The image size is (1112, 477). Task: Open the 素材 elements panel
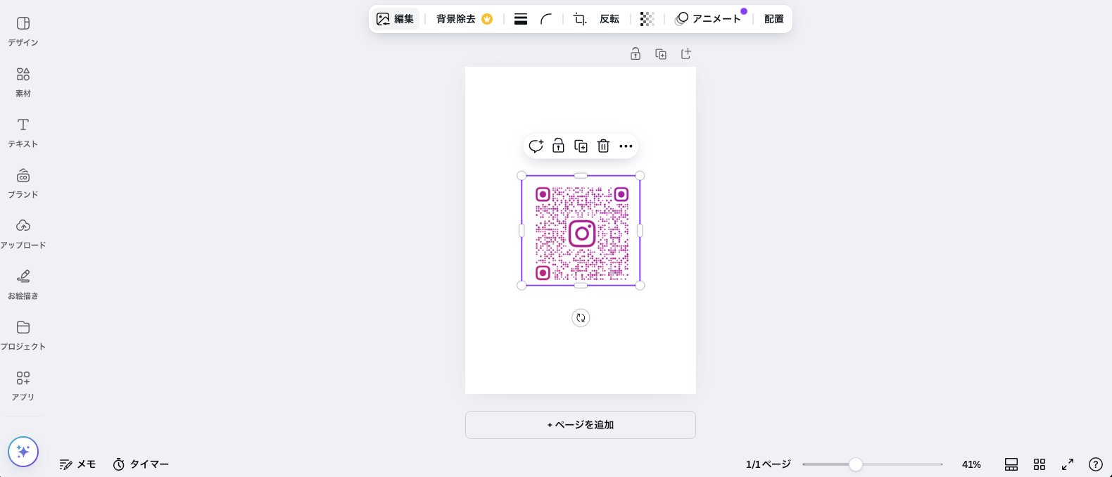[23, 82]
